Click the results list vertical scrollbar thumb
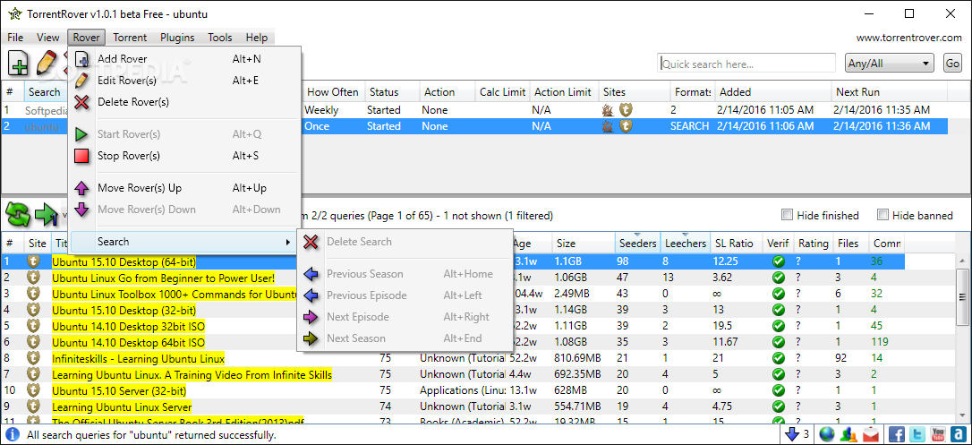This screenshot has width=972, height=445. 962,296
